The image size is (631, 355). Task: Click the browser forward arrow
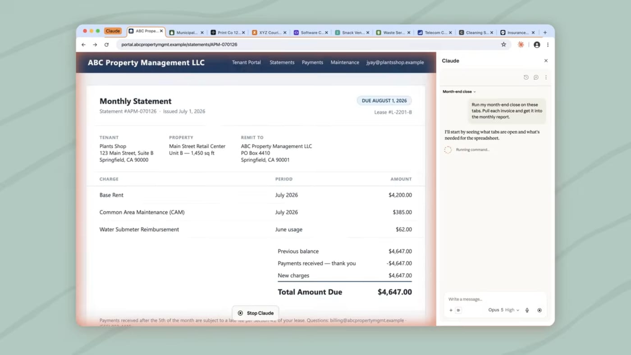(95, 45)
